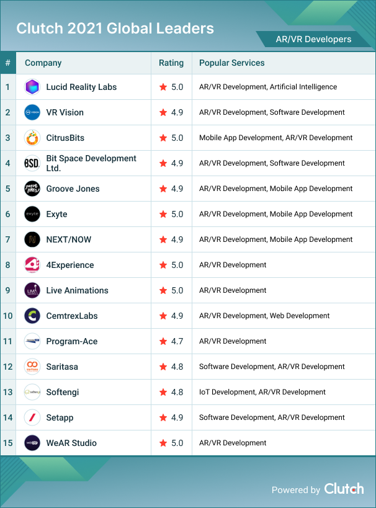Click the # column header

pyautogui.click(x=8, y=63)
